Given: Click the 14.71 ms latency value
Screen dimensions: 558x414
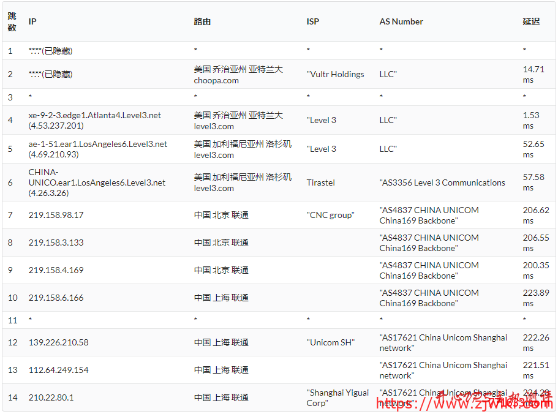Looking at the screenshot, I should pyautogui.click(x=533, y=74).
